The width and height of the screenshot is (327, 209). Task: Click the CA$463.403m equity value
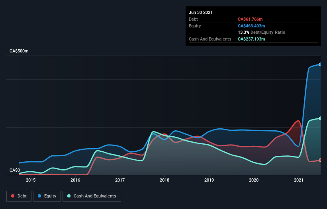tap(251, 26)
